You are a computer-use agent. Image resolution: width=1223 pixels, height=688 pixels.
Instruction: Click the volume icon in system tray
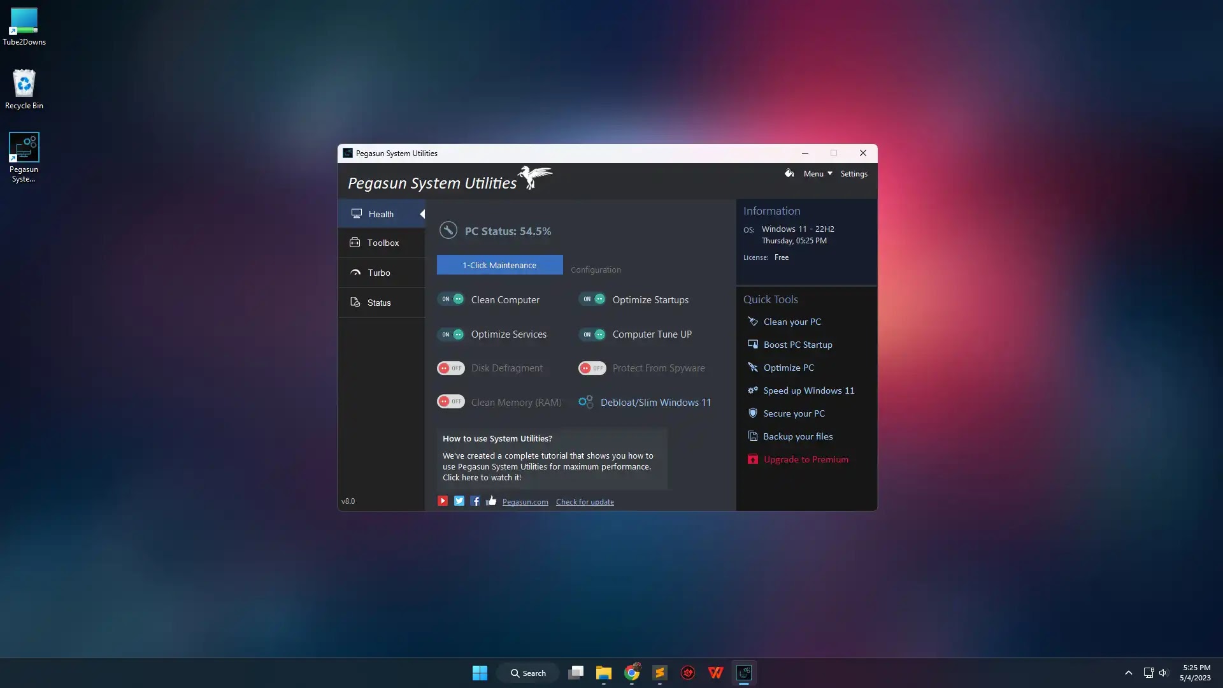[x=1163, y=673]
